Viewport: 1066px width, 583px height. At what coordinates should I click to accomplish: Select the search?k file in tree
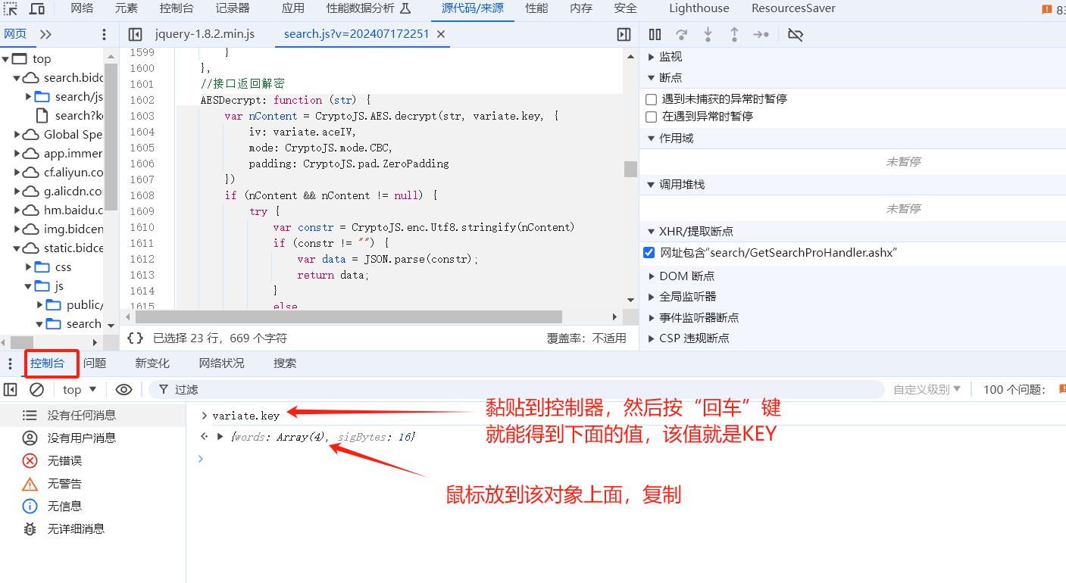click(x=70, y=116)
